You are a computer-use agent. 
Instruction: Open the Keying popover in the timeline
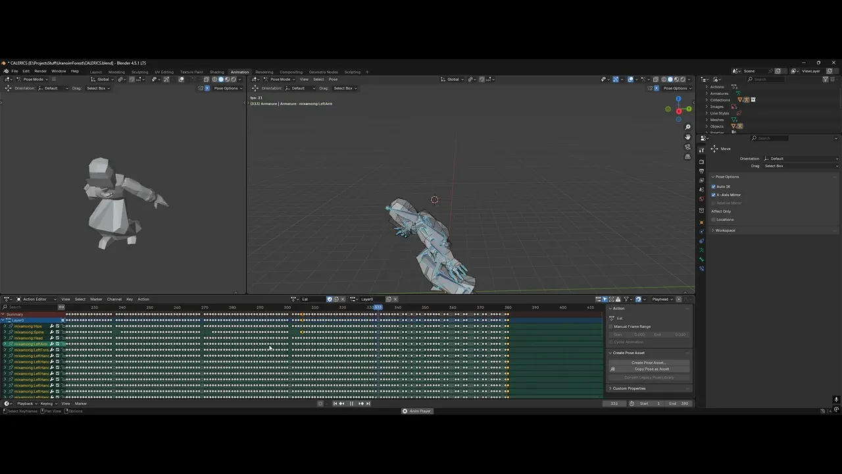48,404
